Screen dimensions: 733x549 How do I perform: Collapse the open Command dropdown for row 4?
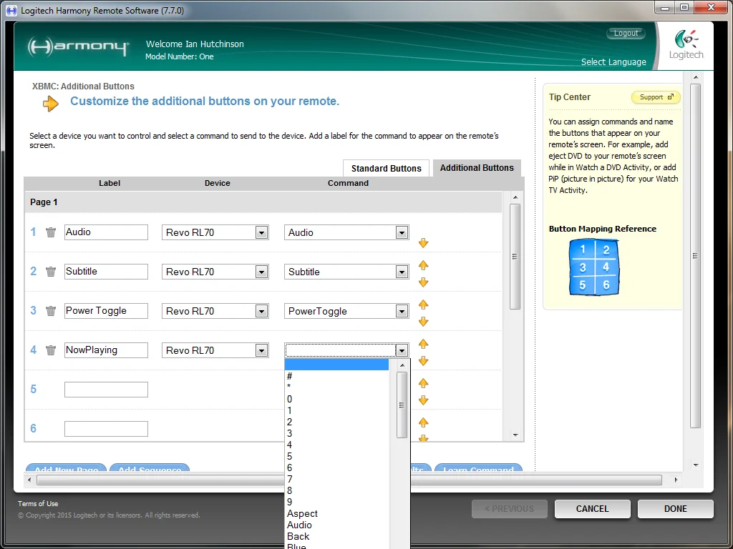coord(402,350)
